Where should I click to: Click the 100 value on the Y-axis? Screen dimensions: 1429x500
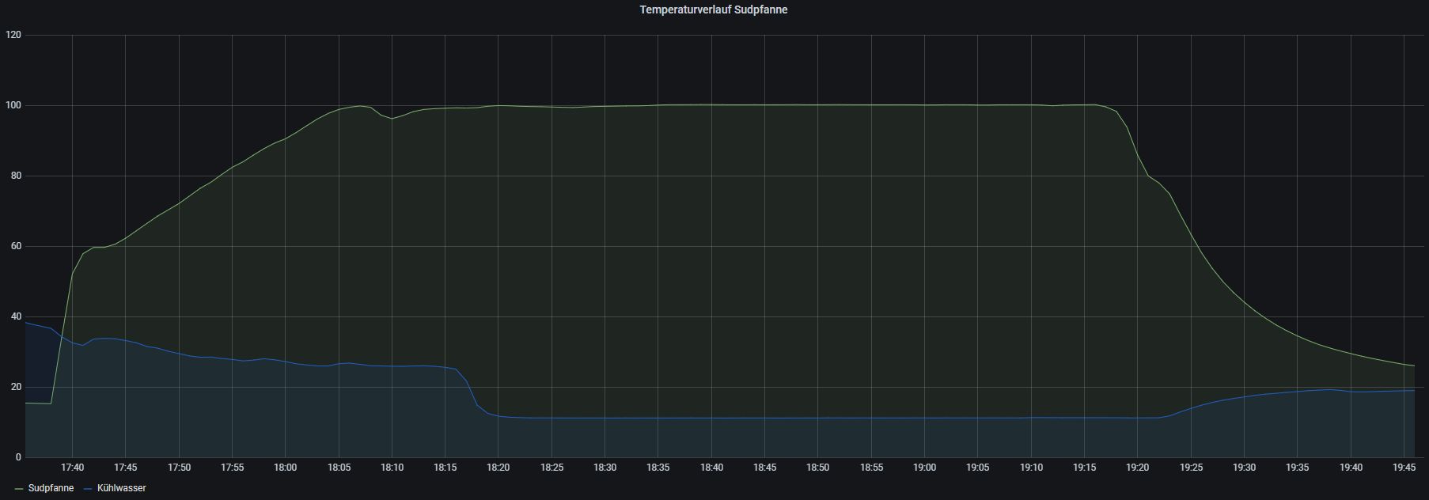pos(13,105)
